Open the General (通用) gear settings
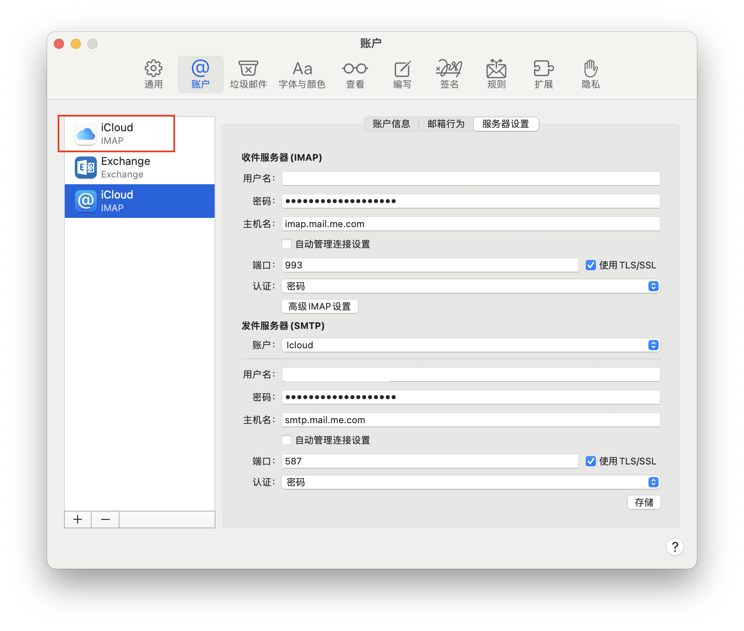Screen dimensions: 744x631 [154, 74]
